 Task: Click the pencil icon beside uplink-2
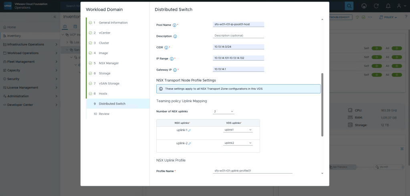(x=190, y=143)
